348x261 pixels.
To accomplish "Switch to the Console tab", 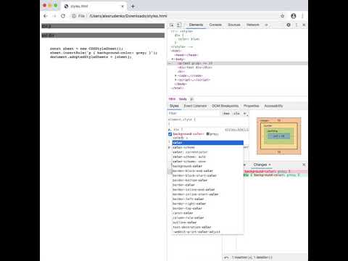I will pos(215,25).
